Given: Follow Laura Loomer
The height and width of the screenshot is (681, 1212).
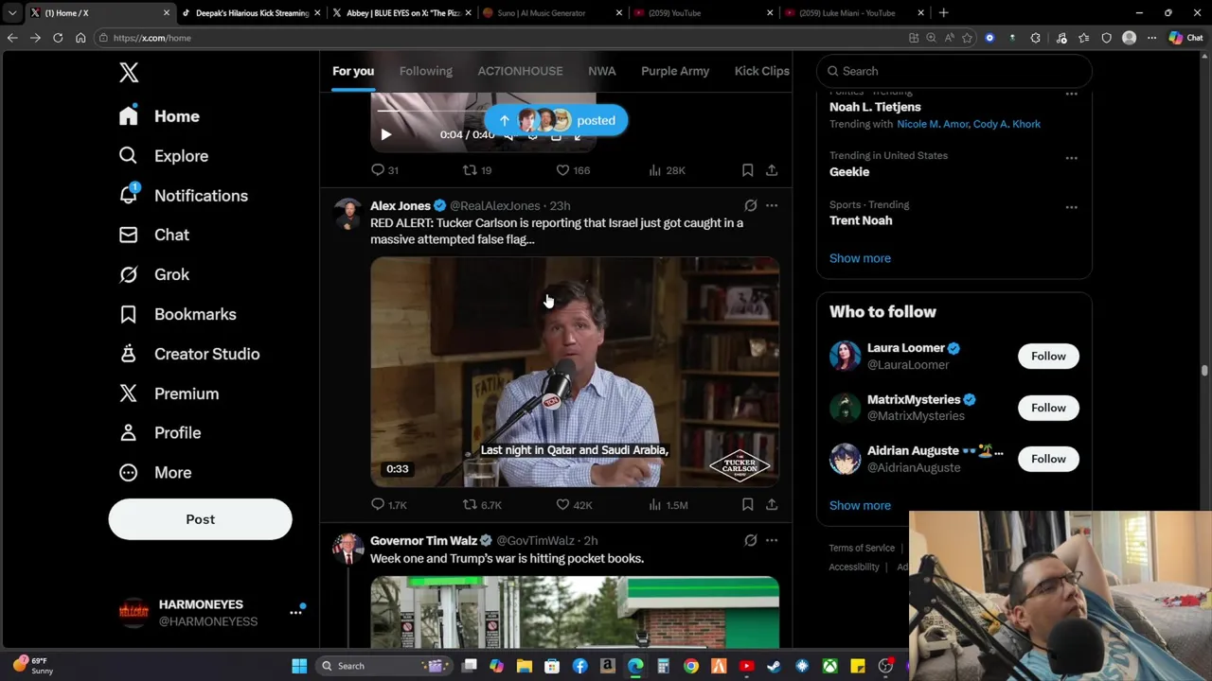Looking at the screenshot, I should coord(1048,356).
